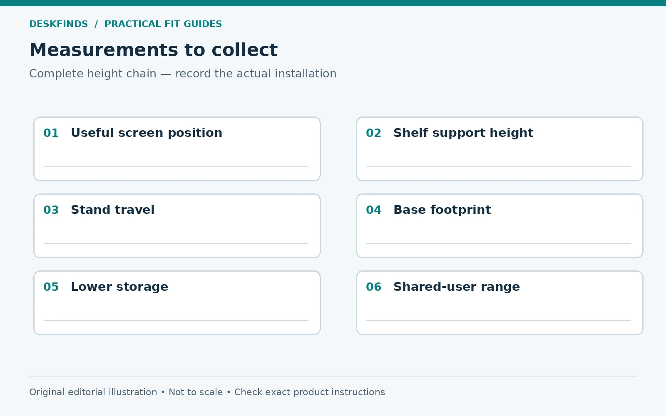Click the number 05 label
The width and height of the screenshot is (666, 416).
point(51,287)
